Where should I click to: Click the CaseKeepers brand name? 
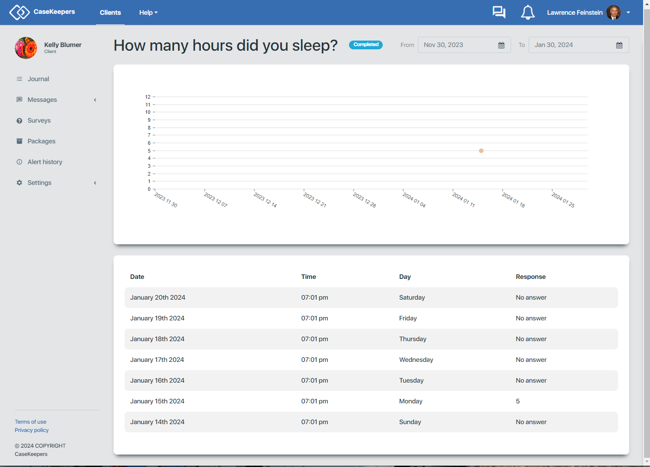pos(54,12)
